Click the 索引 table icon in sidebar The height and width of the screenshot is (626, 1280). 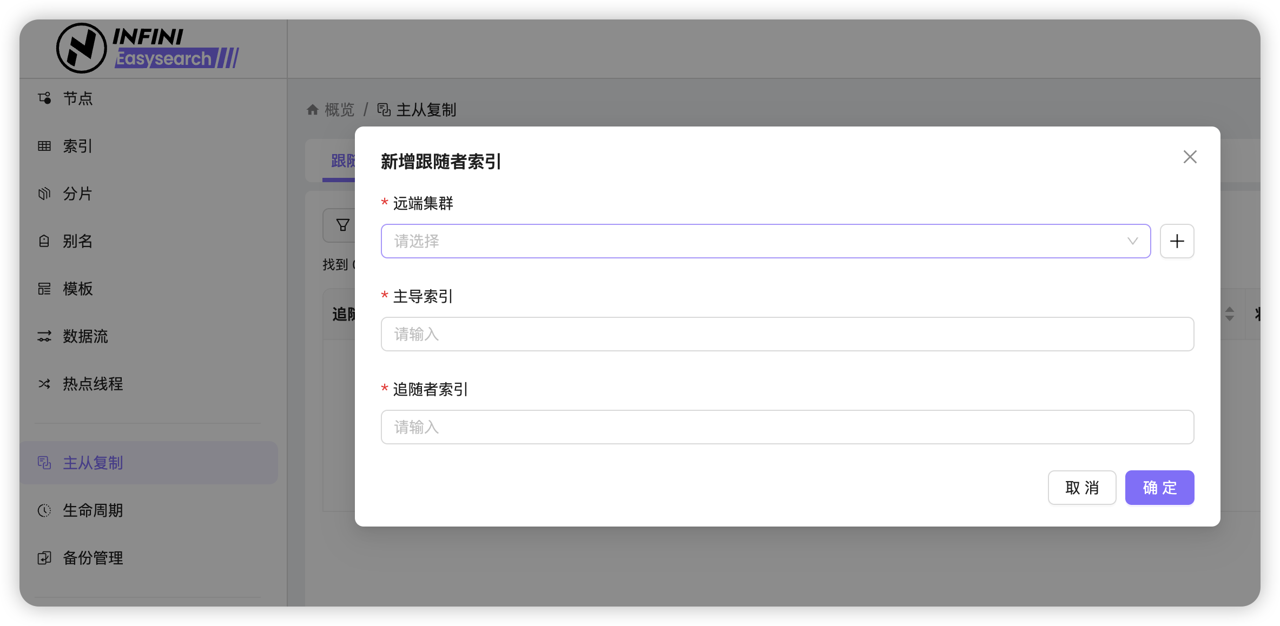pyautogui.click(x=44, y=146)
